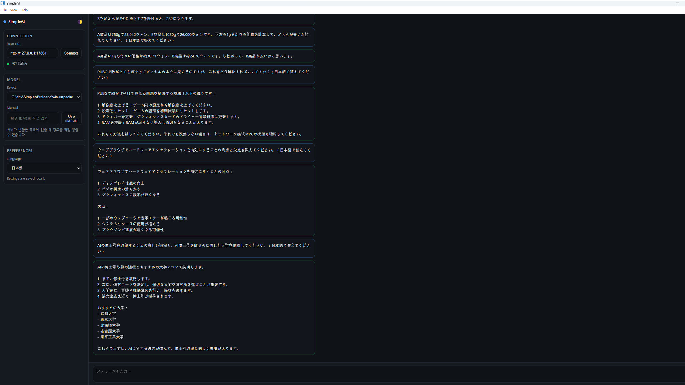Open the Help menu
Viewport: 685px width, 385px height.
pos(24,10)
